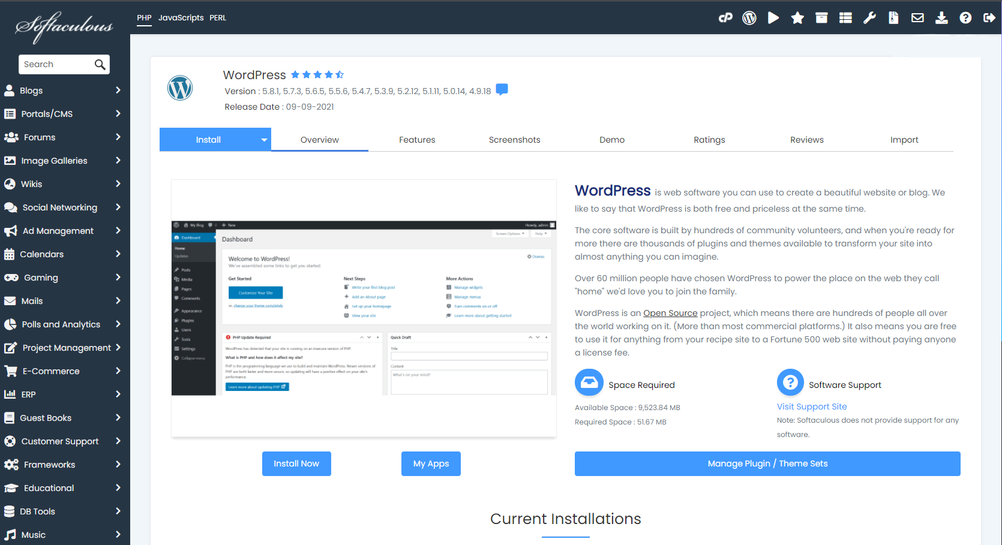Image resolution: width=1002 pixels, height=545 pixels.
Task: Click the comment bubble next to versions
Action: point(502,89)
